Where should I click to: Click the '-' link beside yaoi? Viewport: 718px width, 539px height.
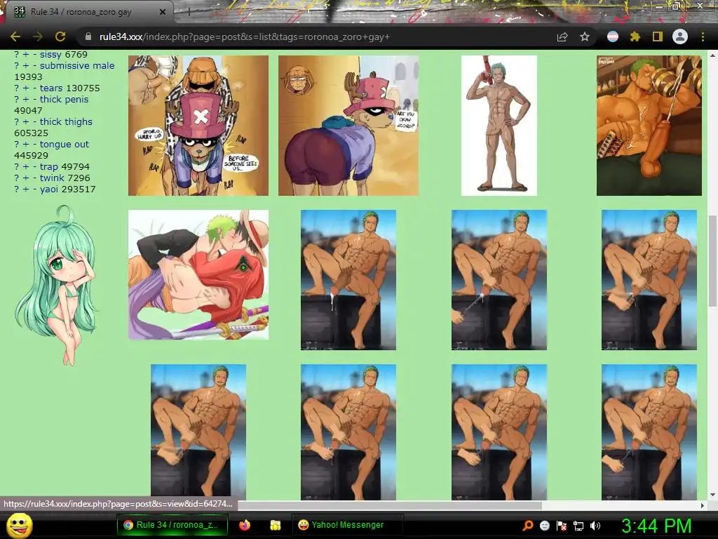tap(34, 189)
